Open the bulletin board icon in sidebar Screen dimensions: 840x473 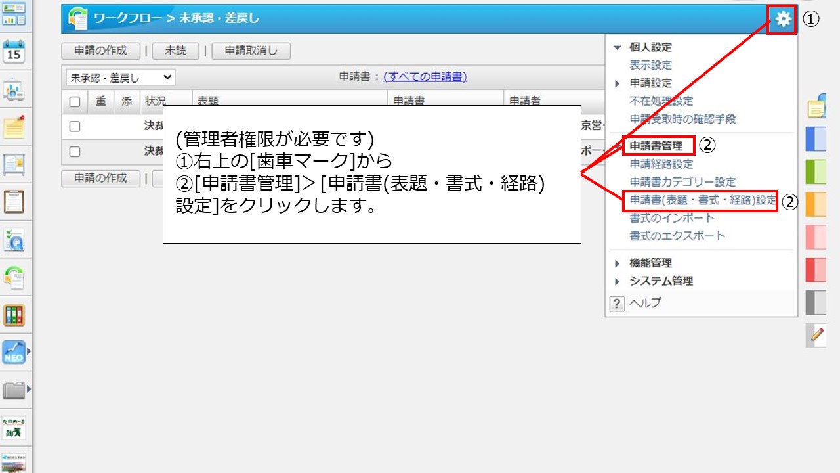(14, 164)
